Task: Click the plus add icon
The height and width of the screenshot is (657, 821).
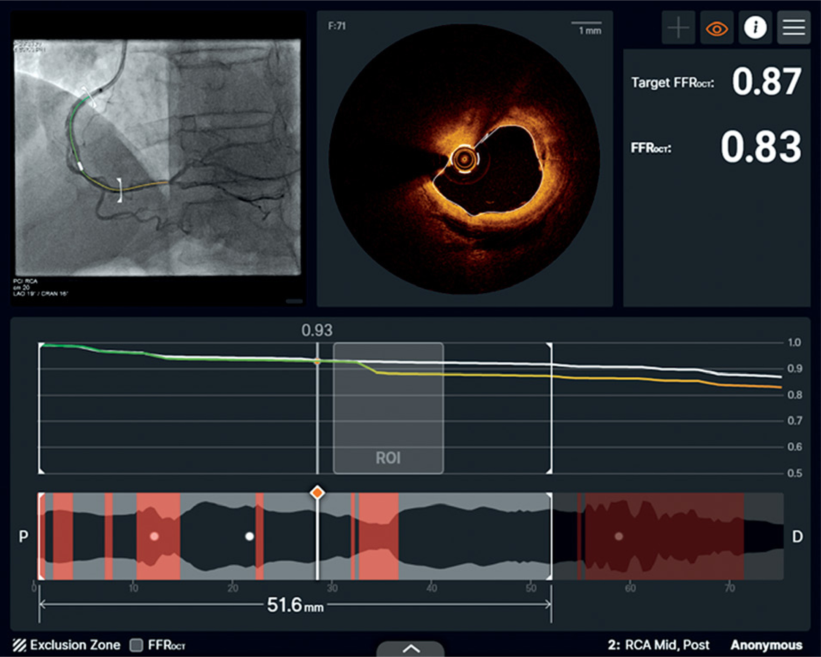Action: (x=678, y=28)
